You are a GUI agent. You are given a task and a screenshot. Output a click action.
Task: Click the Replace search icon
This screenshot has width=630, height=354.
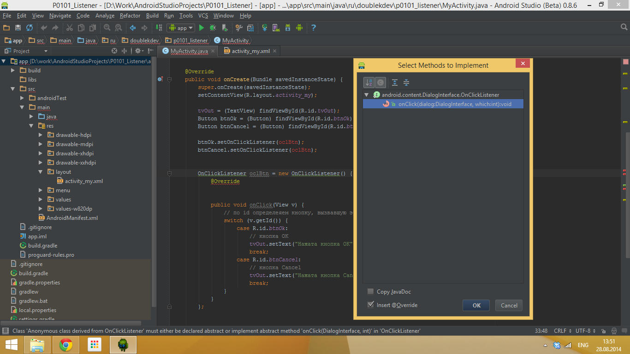click(x=118, y=28)
